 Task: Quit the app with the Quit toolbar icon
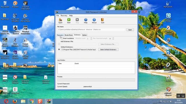click(x=103, y=21)
